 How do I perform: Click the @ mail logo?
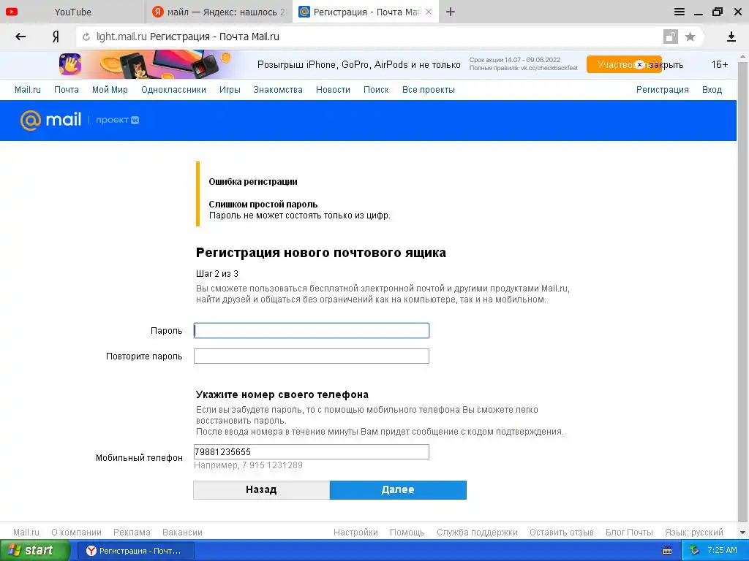[50, 120]
